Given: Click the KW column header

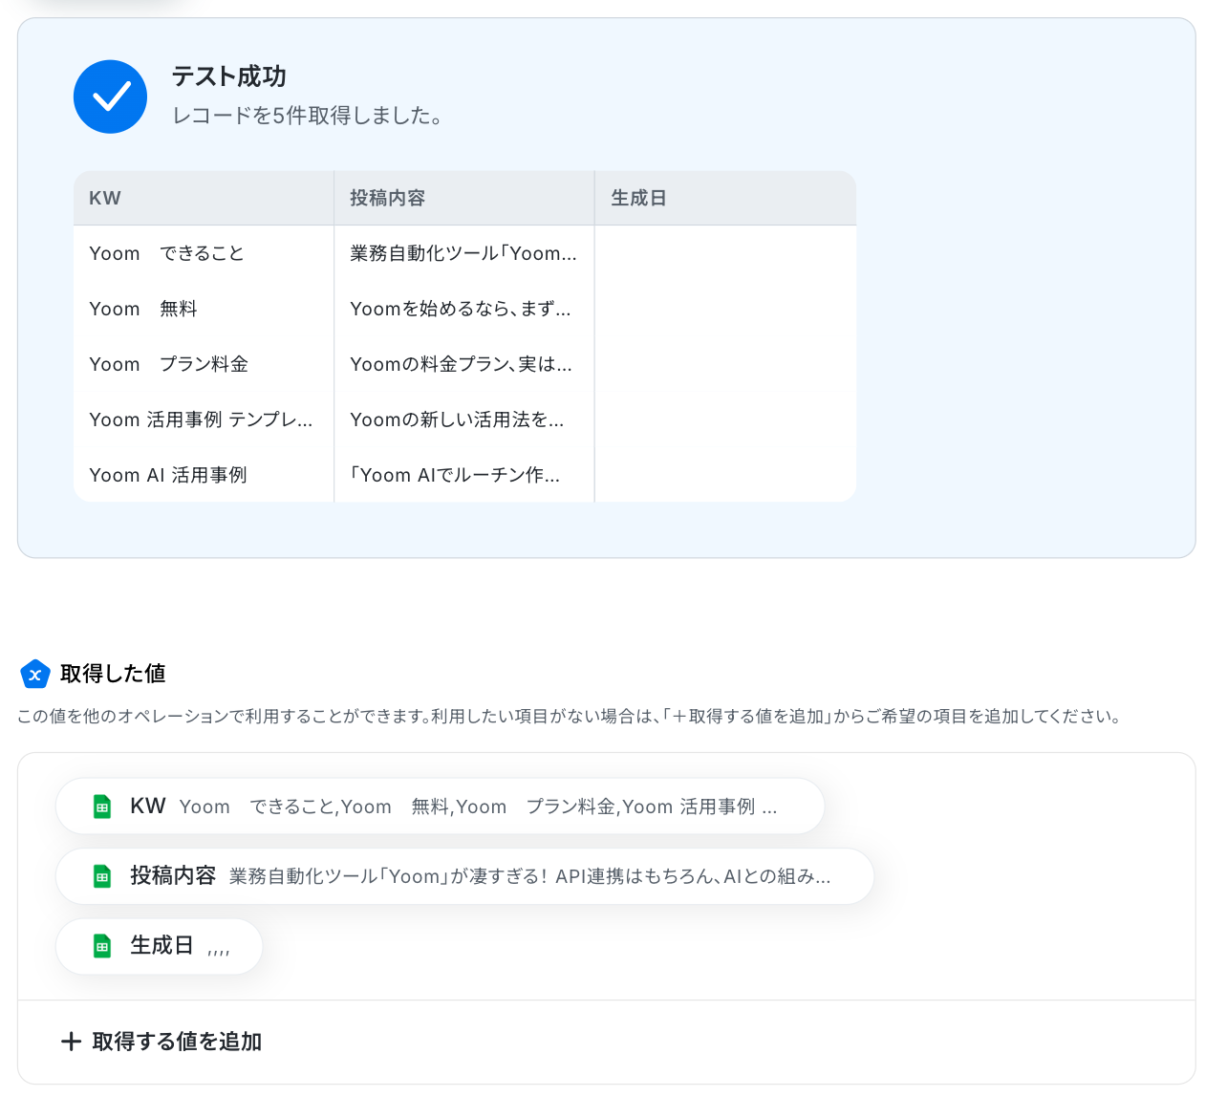Looking at the screenshot, I should (x=204, y=198).
